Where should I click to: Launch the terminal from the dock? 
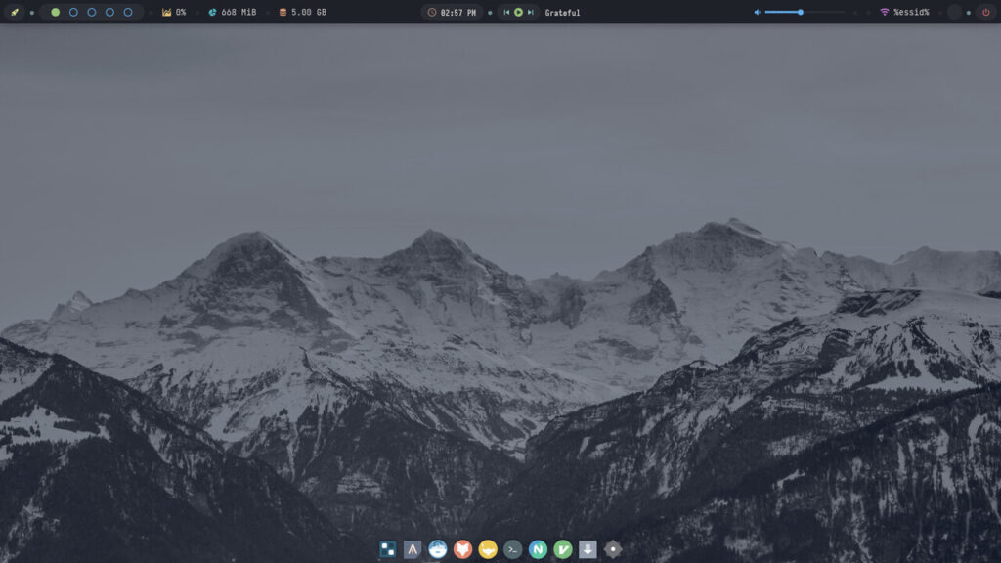pyautogui.click(x=512, y=549)
